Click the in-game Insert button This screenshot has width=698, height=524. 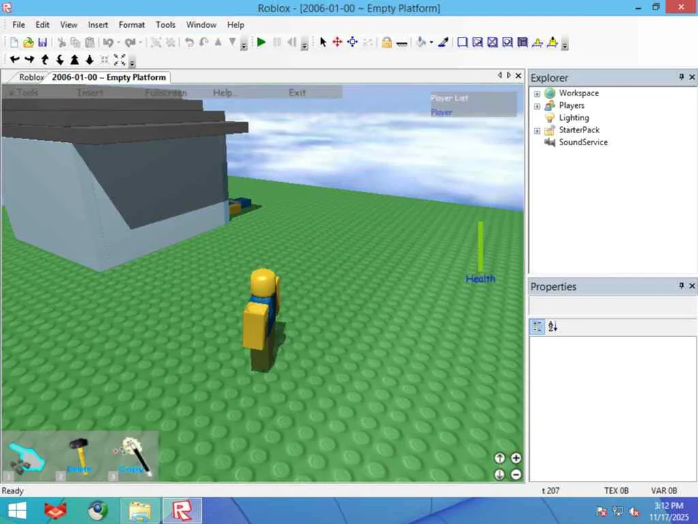90,93
